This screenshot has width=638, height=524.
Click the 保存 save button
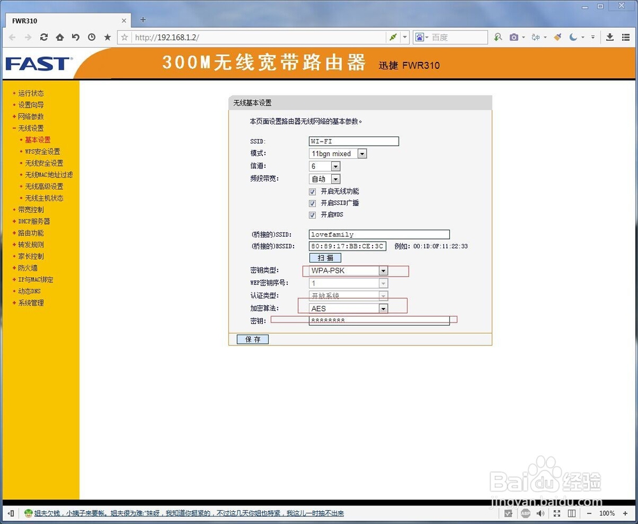click(253, 339)
